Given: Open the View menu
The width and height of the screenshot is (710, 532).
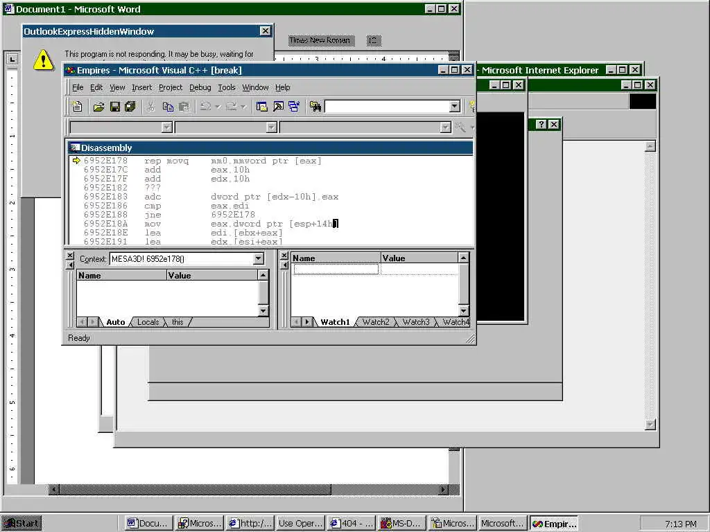Looking at the screenshot, I should click(116, 87).
